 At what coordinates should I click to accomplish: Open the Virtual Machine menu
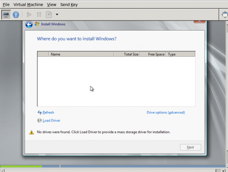click(x=28, y=5)
